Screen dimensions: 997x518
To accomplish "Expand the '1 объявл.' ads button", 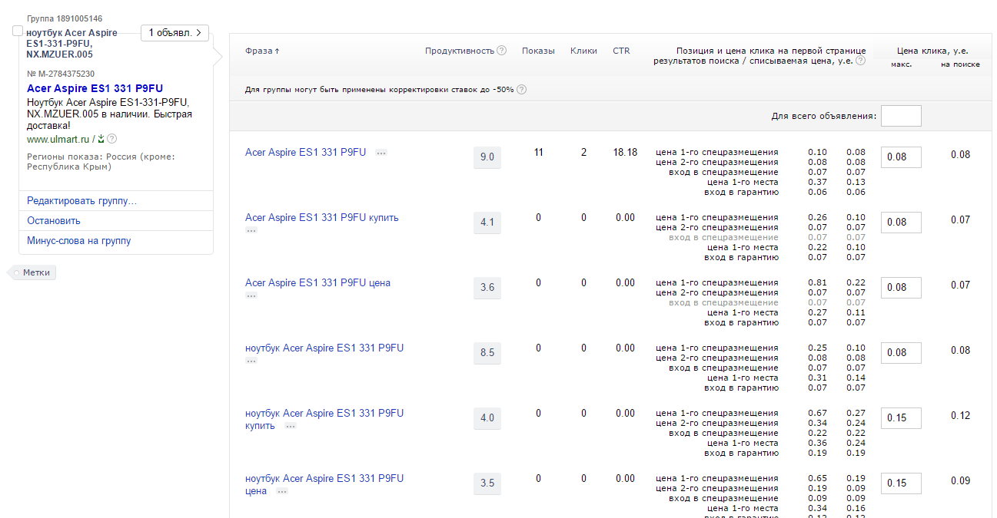I will click(x=174, y=33).
